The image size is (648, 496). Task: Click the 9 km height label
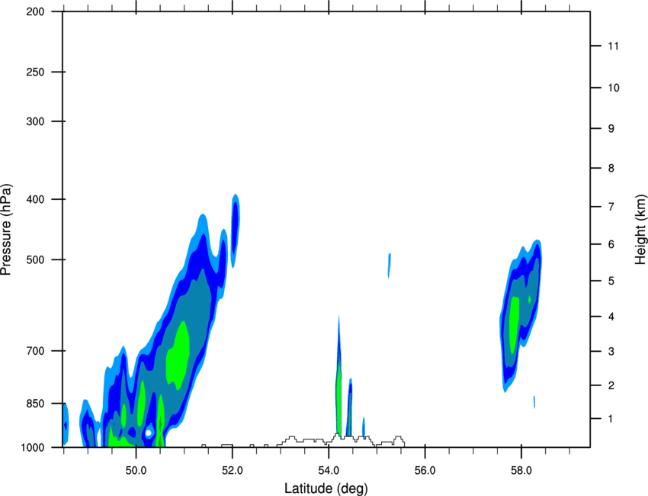(611, 129)
